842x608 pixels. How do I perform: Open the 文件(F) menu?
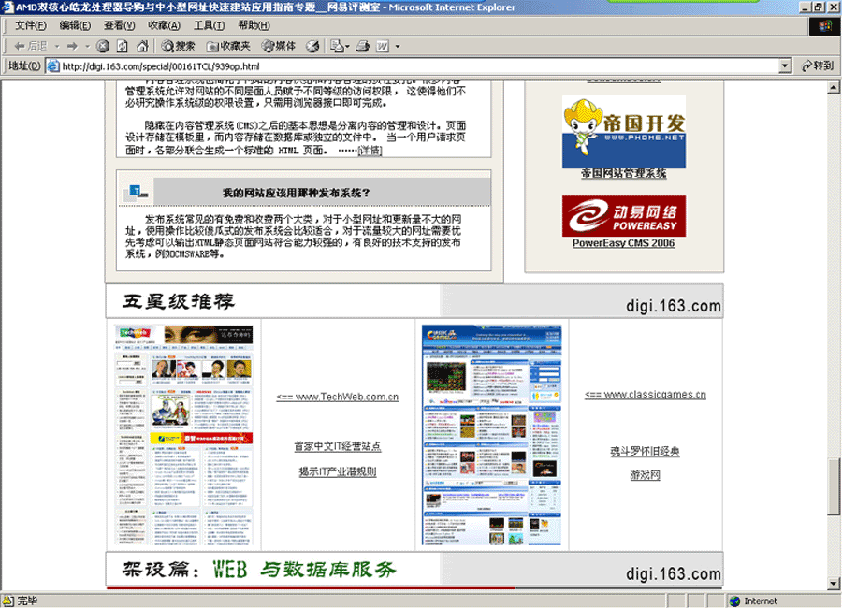(30, 25)
